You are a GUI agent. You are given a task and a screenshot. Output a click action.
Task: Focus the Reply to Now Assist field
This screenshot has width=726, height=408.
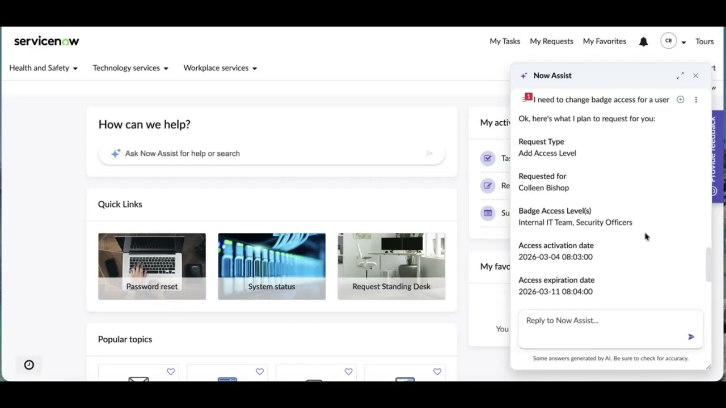pos(611,329)
